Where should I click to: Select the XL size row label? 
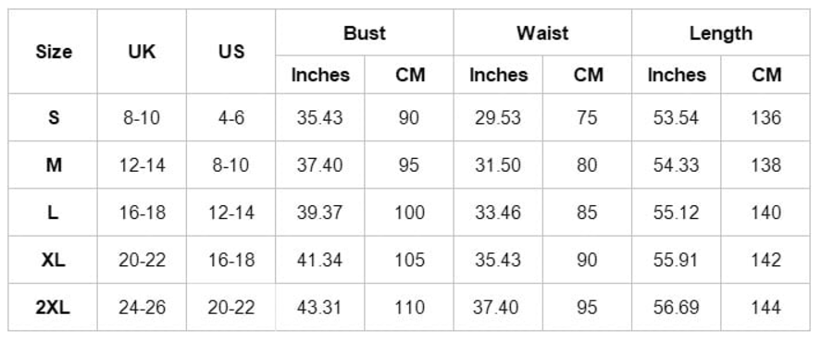[x=54, y=260]
